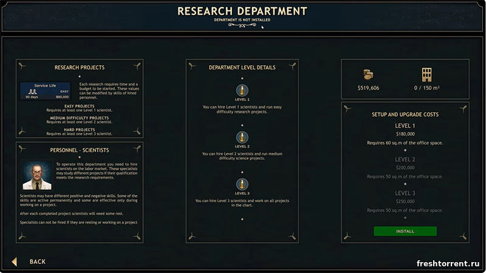This screenshot has width=486, height=273.
Task: Go back using the BACK label
Action: click(x=38, y=261)
